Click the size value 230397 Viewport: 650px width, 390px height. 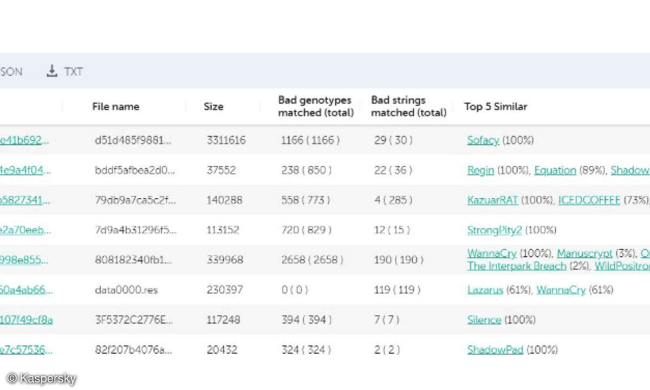(225, 290)
